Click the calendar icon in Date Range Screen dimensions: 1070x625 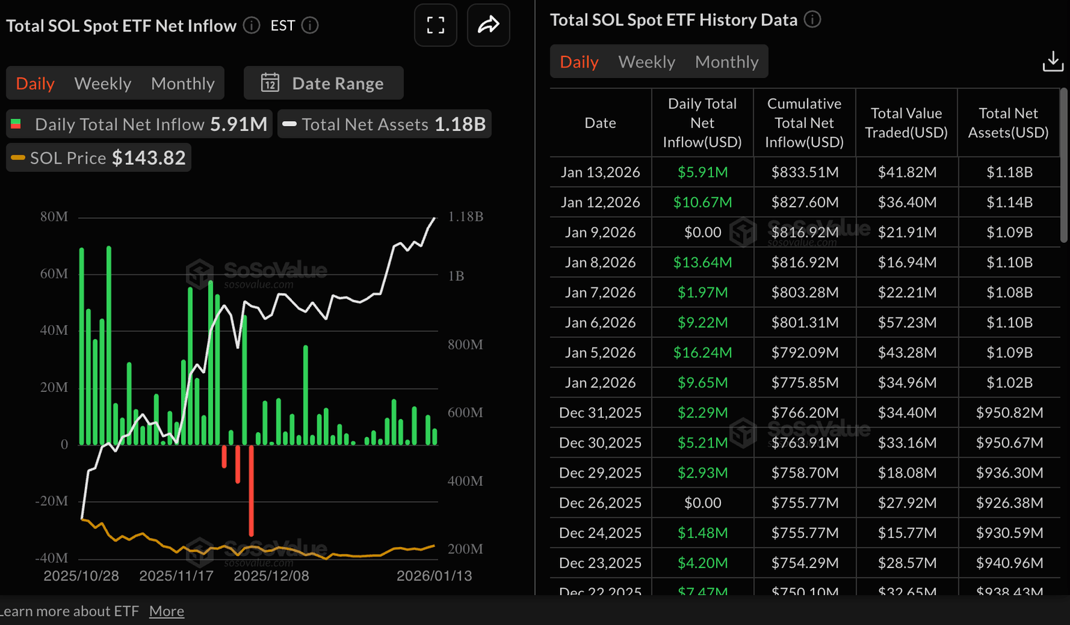pyautogui.click(x=270, y=84)
